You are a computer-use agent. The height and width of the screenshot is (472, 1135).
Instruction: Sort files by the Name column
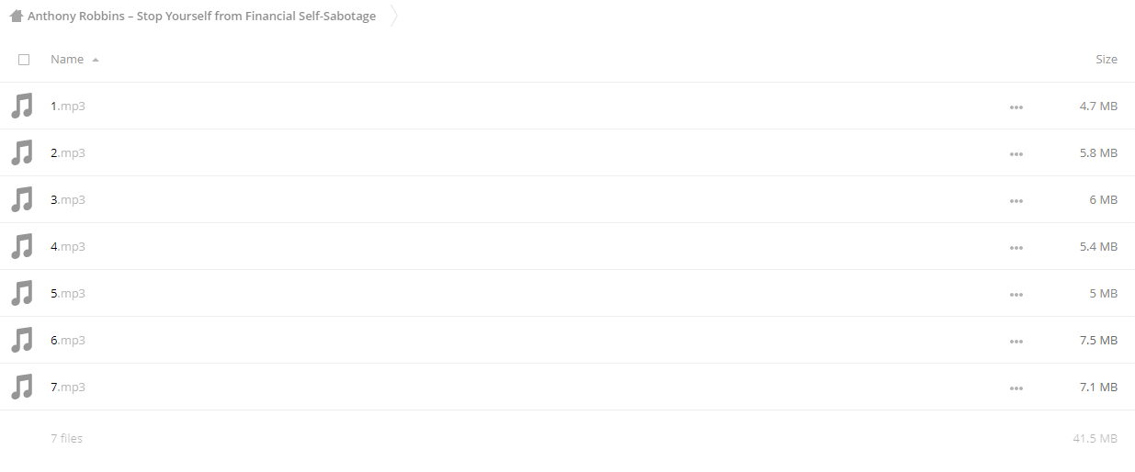67,59
